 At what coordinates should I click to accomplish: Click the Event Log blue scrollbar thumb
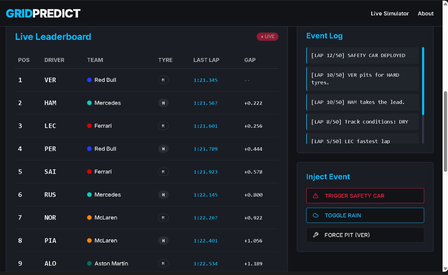(x=423, y=81)
